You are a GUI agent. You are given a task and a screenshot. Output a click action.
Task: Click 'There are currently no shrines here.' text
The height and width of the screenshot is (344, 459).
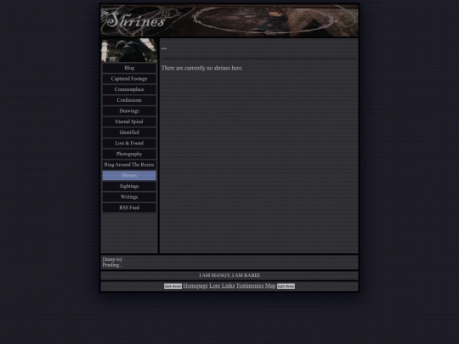[x=202, y=68]
